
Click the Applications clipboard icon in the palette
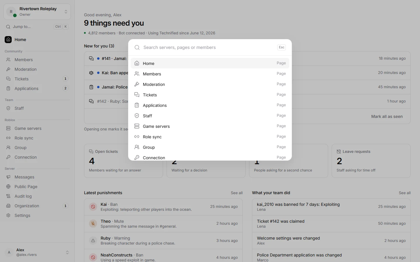pyautogui.click(x=137, y=105)
